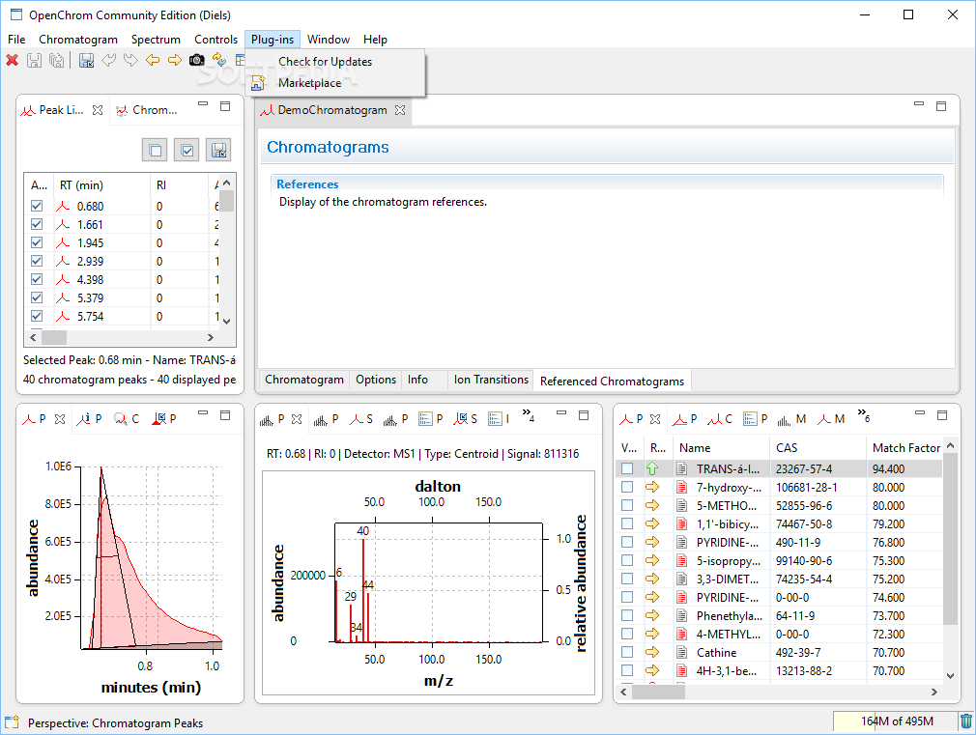Check the verified box for TRANS-á-I... target

627,468
